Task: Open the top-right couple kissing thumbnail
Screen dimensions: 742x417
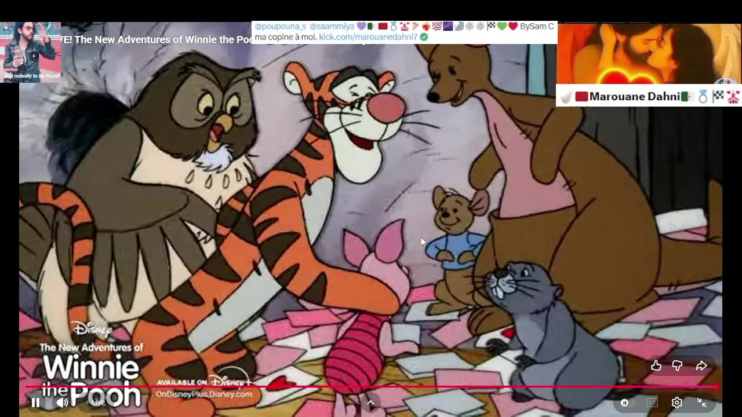Action: click(649, 54)
